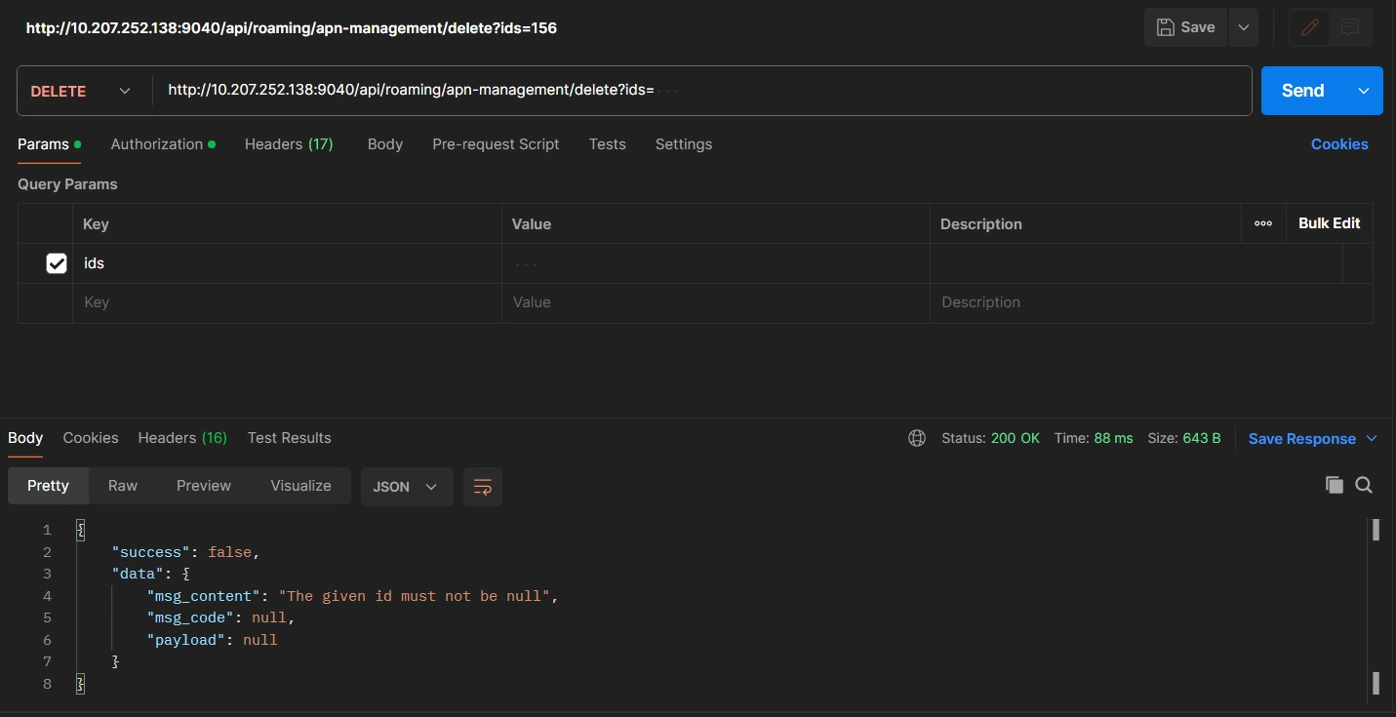
Task: Open the DELETE method dropdown
Action: [81, 91]
